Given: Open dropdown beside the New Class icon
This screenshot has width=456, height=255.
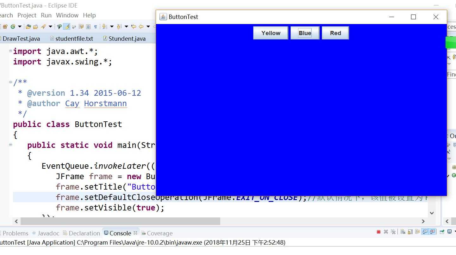Looking at the screenshot, I should pos(20,27).
